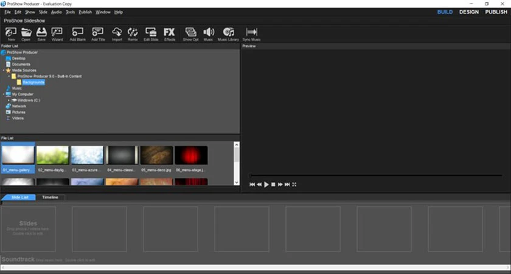This screenshot has width=511, height=274.
Task: Select the Slide List tab
Action: click(x=19, y=197)
